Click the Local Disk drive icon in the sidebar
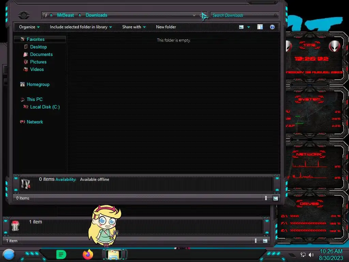The width and height of the screenshot is (349, 262). point(26,107)
